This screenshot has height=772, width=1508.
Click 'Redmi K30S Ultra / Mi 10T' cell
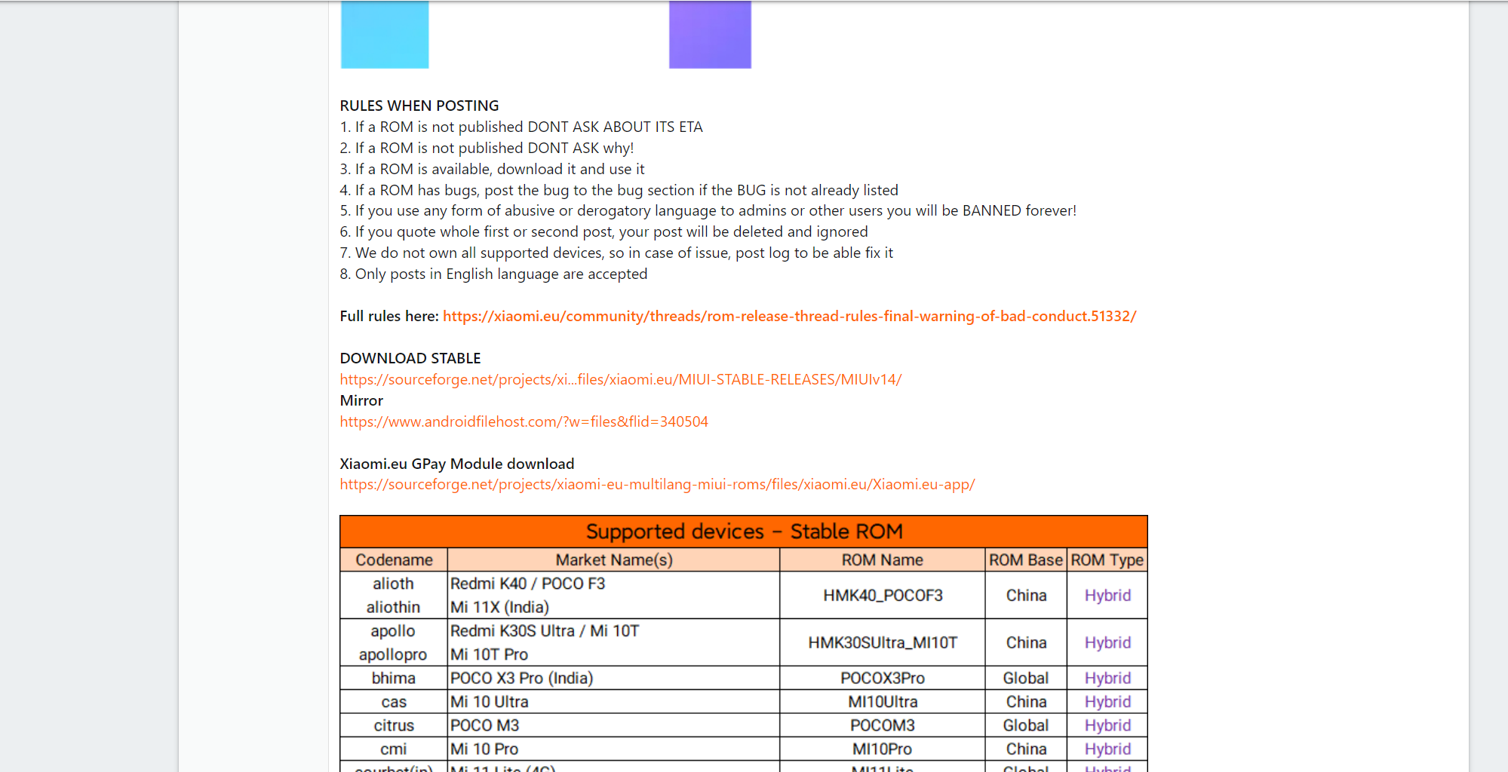[x=545, y=631]
